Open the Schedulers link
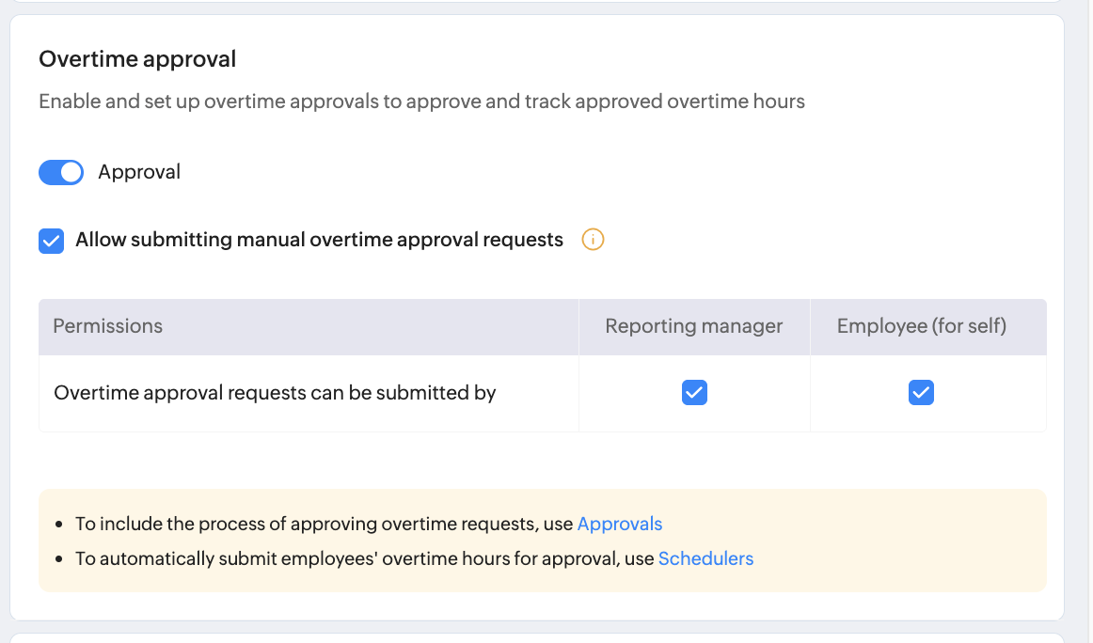The image size is (1093, 643). tap(705, 558)
